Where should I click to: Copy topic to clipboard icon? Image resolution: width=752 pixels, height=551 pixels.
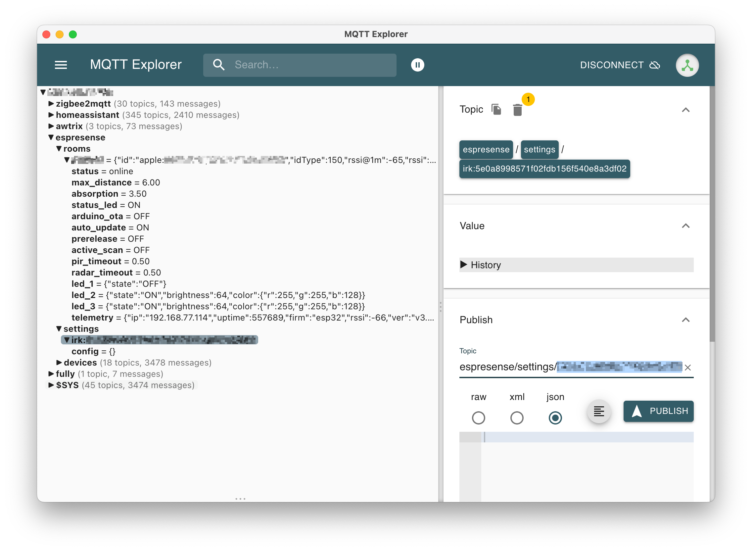pyautogui.click(x=496, y=109)
